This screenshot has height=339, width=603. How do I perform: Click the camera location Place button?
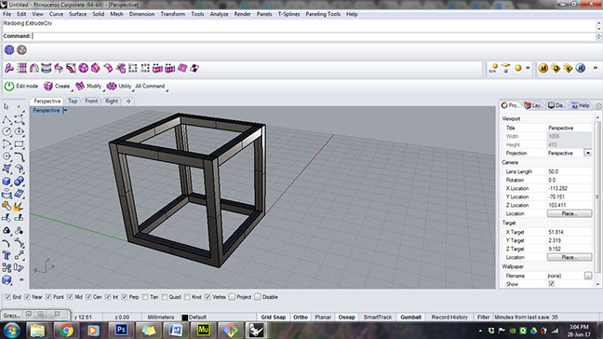(x=569, y=213)
